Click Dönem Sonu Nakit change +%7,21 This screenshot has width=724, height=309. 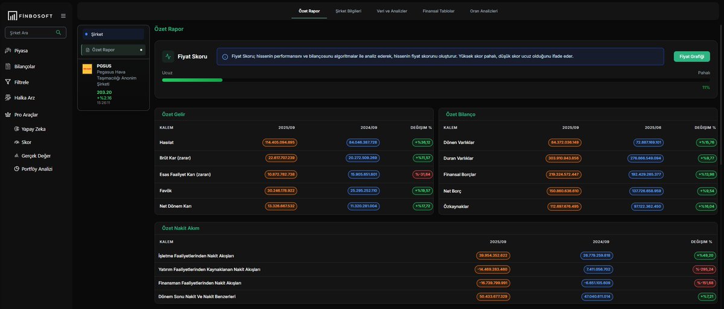(707, 296)
